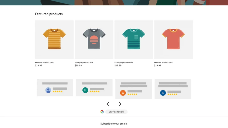Click product title under yellow striped shirt

tap(44, 62)
